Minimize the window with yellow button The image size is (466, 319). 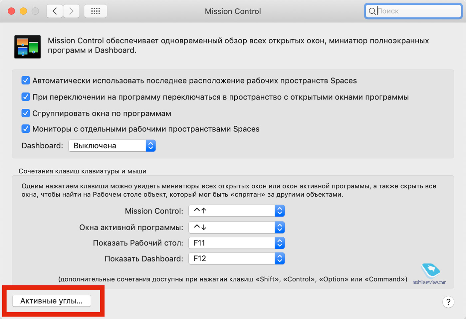click(23, 11)
